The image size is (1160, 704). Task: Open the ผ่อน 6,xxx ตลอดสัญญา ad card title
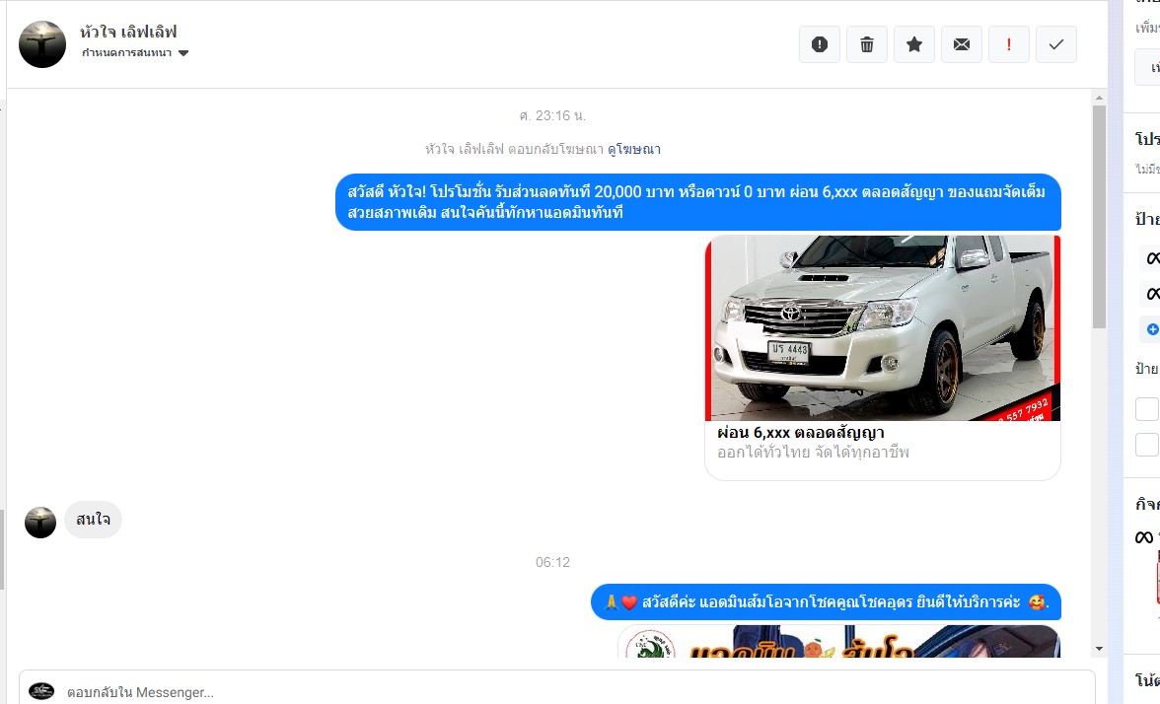click(x=800, y=433)
